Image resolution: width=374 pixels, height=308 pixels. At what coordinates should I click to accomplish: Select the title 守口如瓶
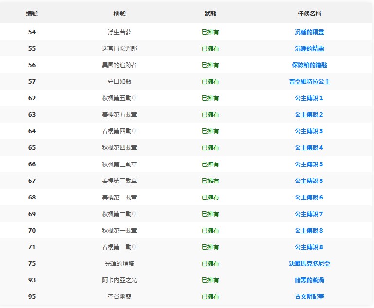(x=119, y=82)
